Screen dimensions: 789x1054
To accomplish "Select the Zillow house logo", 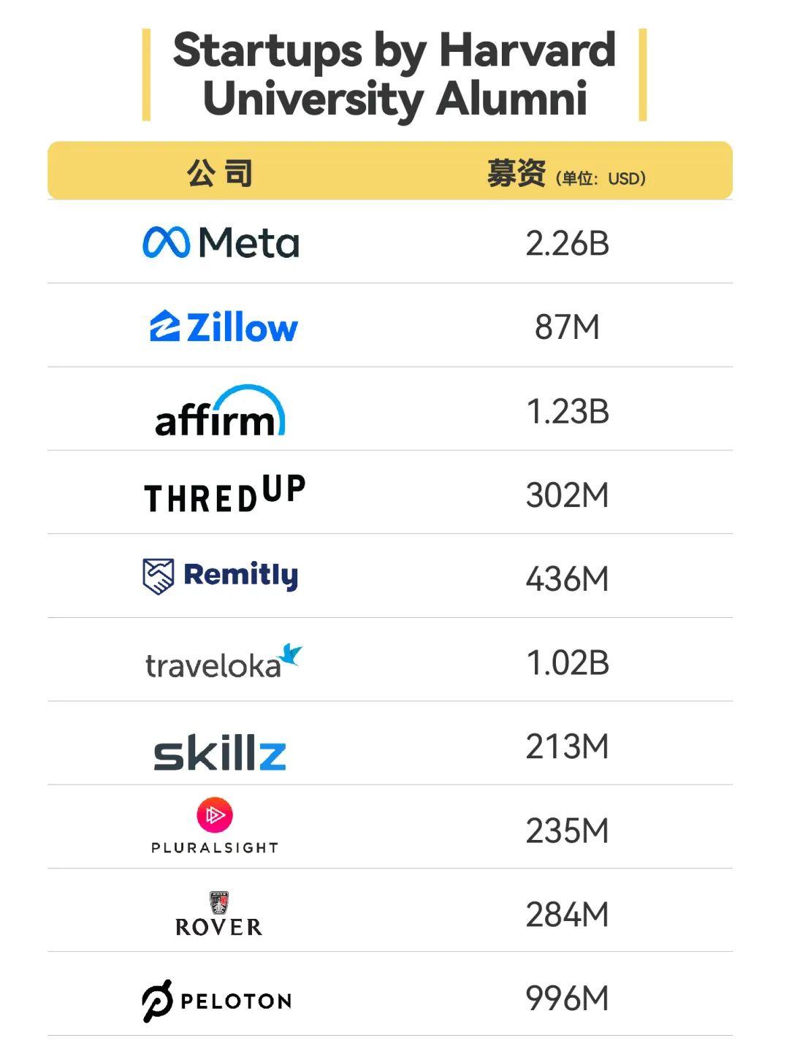I will pyautogui.click(x=164, y=326).
